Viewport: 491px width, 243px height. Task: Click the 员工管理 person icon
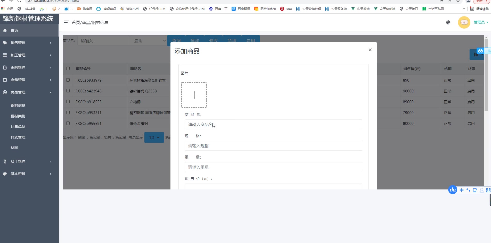[5, 161]
